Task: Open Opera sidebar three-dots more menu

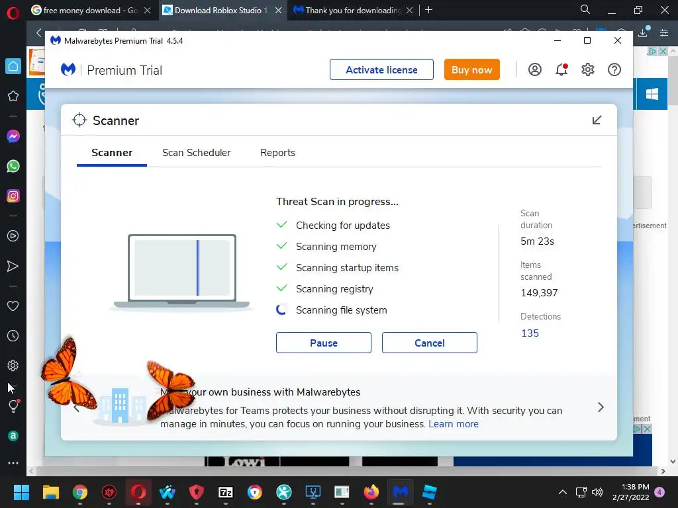Action: click(13, 462)
